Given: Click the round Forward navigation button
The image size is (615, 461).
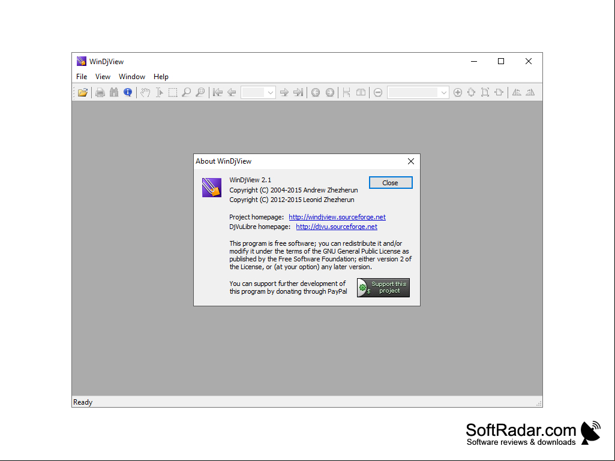Looking at the screenshot, I should tap(330, 92).
